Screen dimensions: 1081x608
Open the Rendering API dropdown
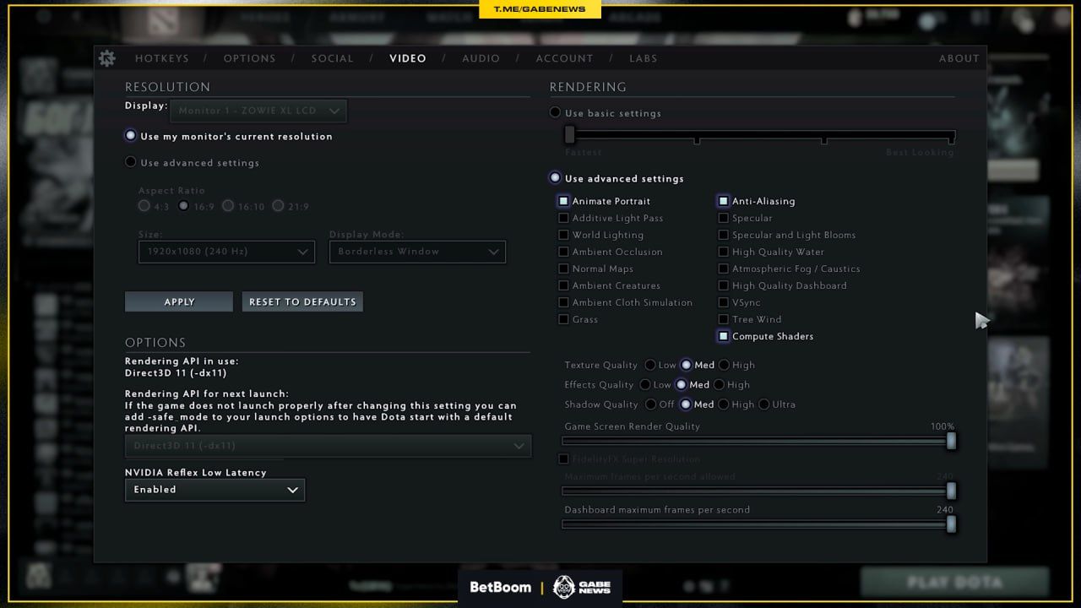(x=328, y=446)
